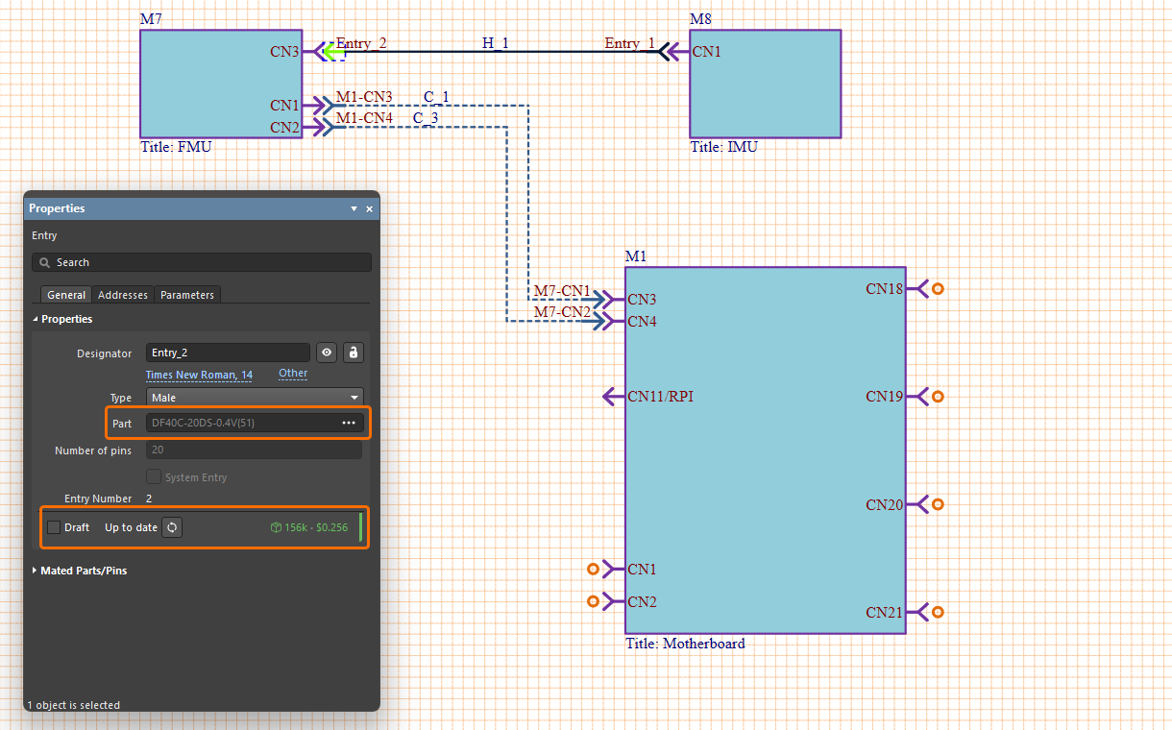Image resolution: width=1172 pixels, height=730 pixels.
Task: Open the Part chooser ellipsis next to DF40C-20DS
Action: pyautogui.click(x=349, y=423)
